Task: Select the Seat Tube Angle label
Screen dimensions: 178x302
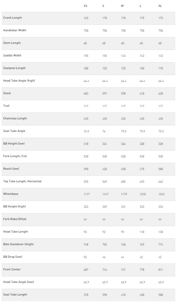Action: click(14, 131)
